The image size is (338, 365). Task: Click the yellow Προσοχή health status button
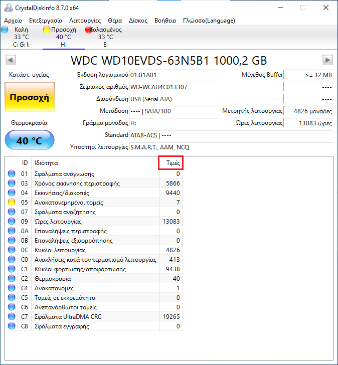30,97
